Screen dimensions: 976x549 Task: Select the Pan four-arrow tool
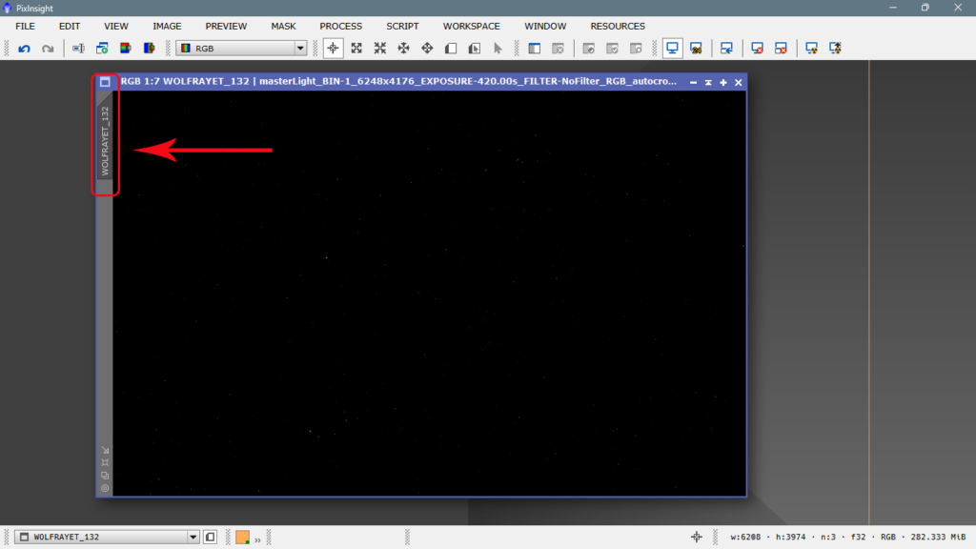click(x=404, y=49)
